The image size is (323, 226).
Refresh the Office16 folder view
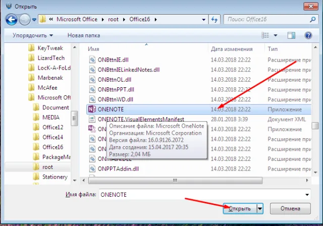click(214, 20)
